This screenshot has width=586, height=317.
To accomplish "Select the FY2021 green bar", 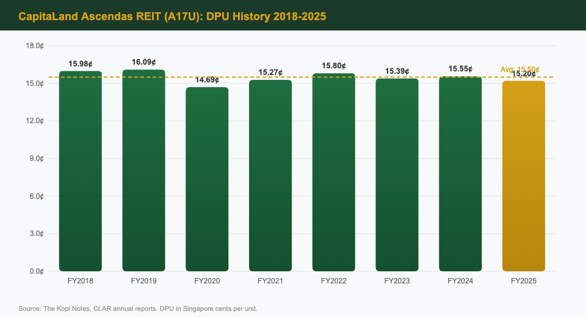I will tap(270, 176).
